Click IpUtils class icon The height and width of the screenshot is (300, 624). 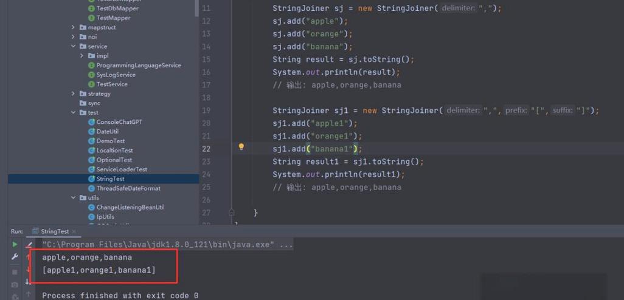pyautogui.click(x=91, y=217)
